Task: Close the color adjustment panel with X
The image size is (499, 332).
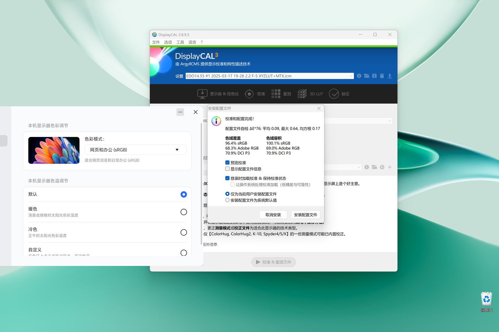Action: tap(195, 112)
